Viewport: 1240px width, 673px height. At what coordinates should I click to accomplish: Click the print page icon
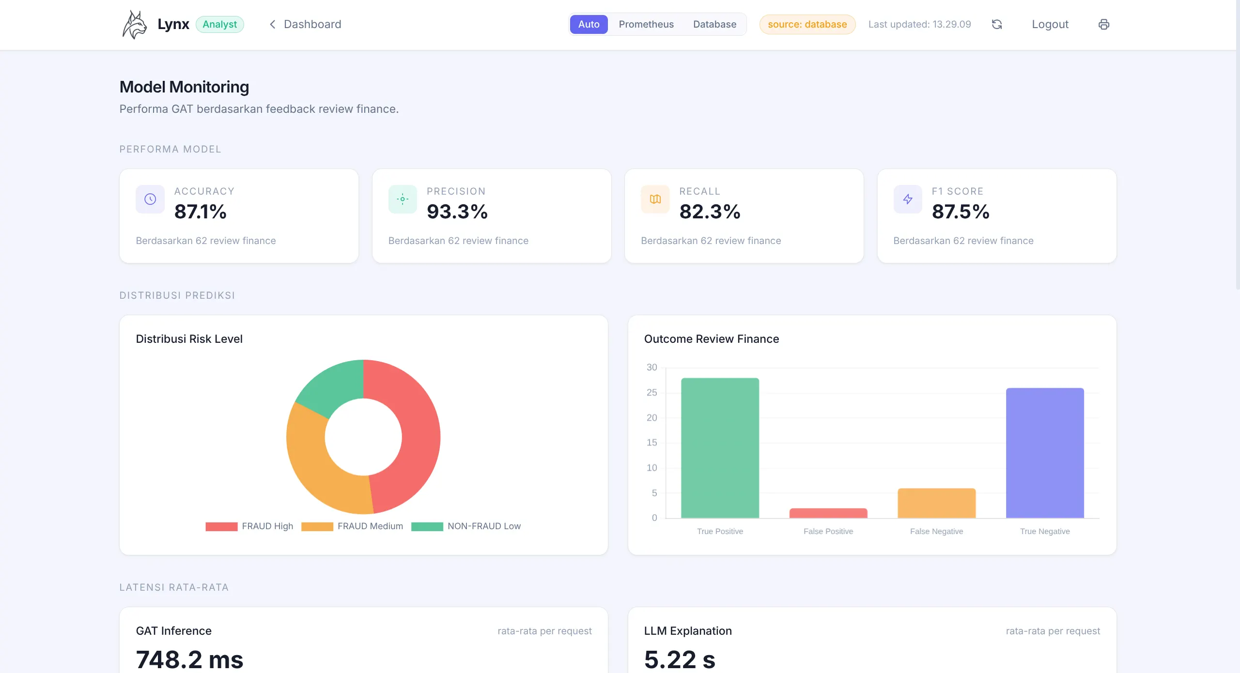[1104, 24]
